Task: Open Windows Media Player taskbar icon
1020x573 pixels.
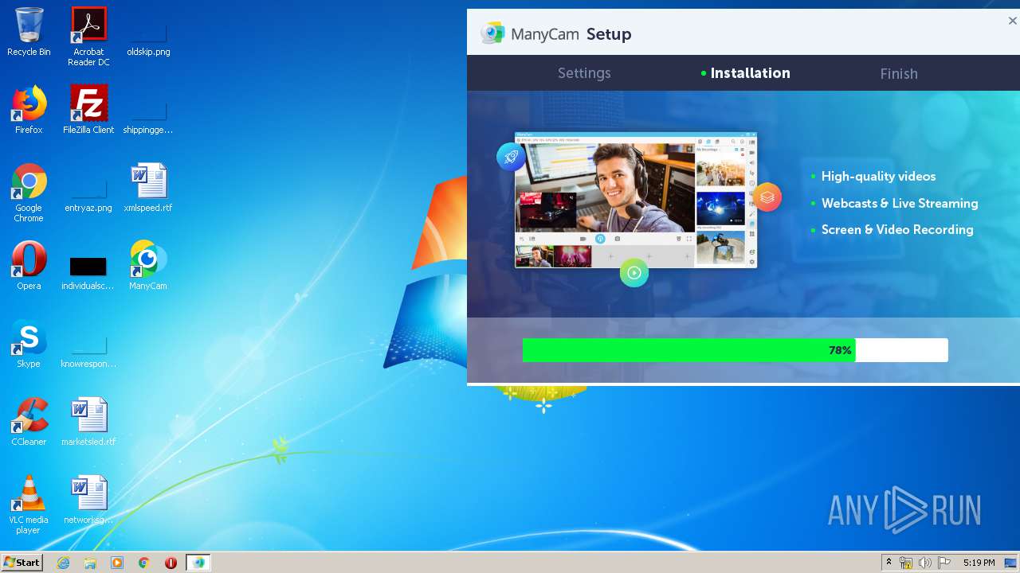Action: (x=117, y=563)
